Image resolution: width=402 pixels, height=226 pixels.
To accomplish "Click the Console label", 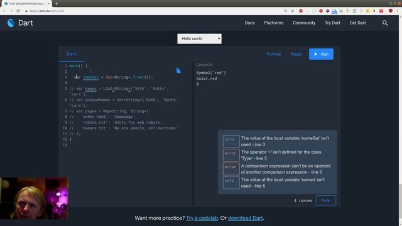I will 204,65.
